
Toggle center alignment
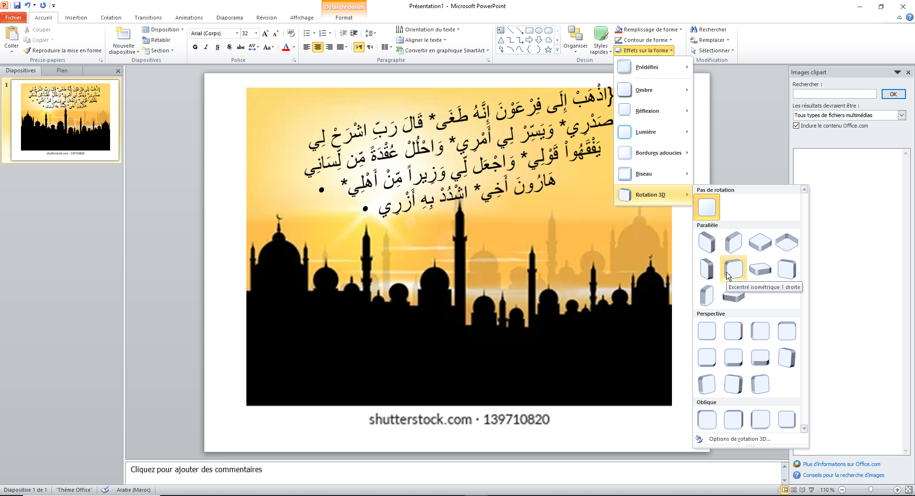click(x=318, y=47)
